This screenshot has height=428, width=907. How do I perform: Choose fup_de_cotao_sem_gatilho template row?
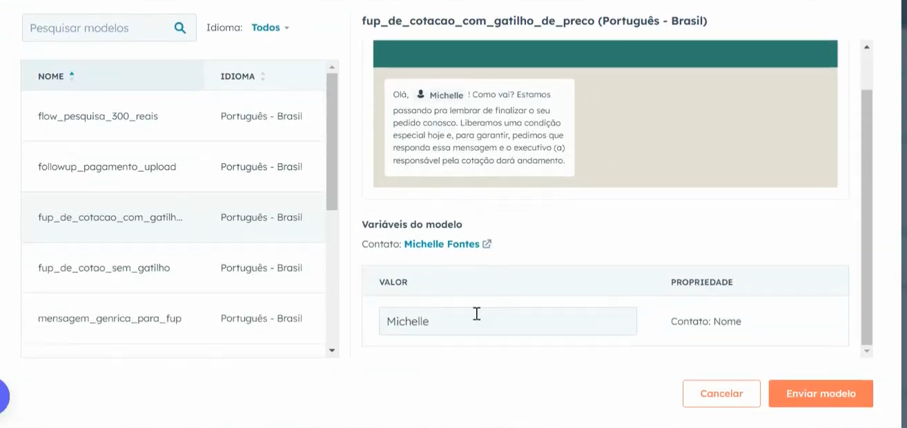pyautogui.click(x=104, y=267)
